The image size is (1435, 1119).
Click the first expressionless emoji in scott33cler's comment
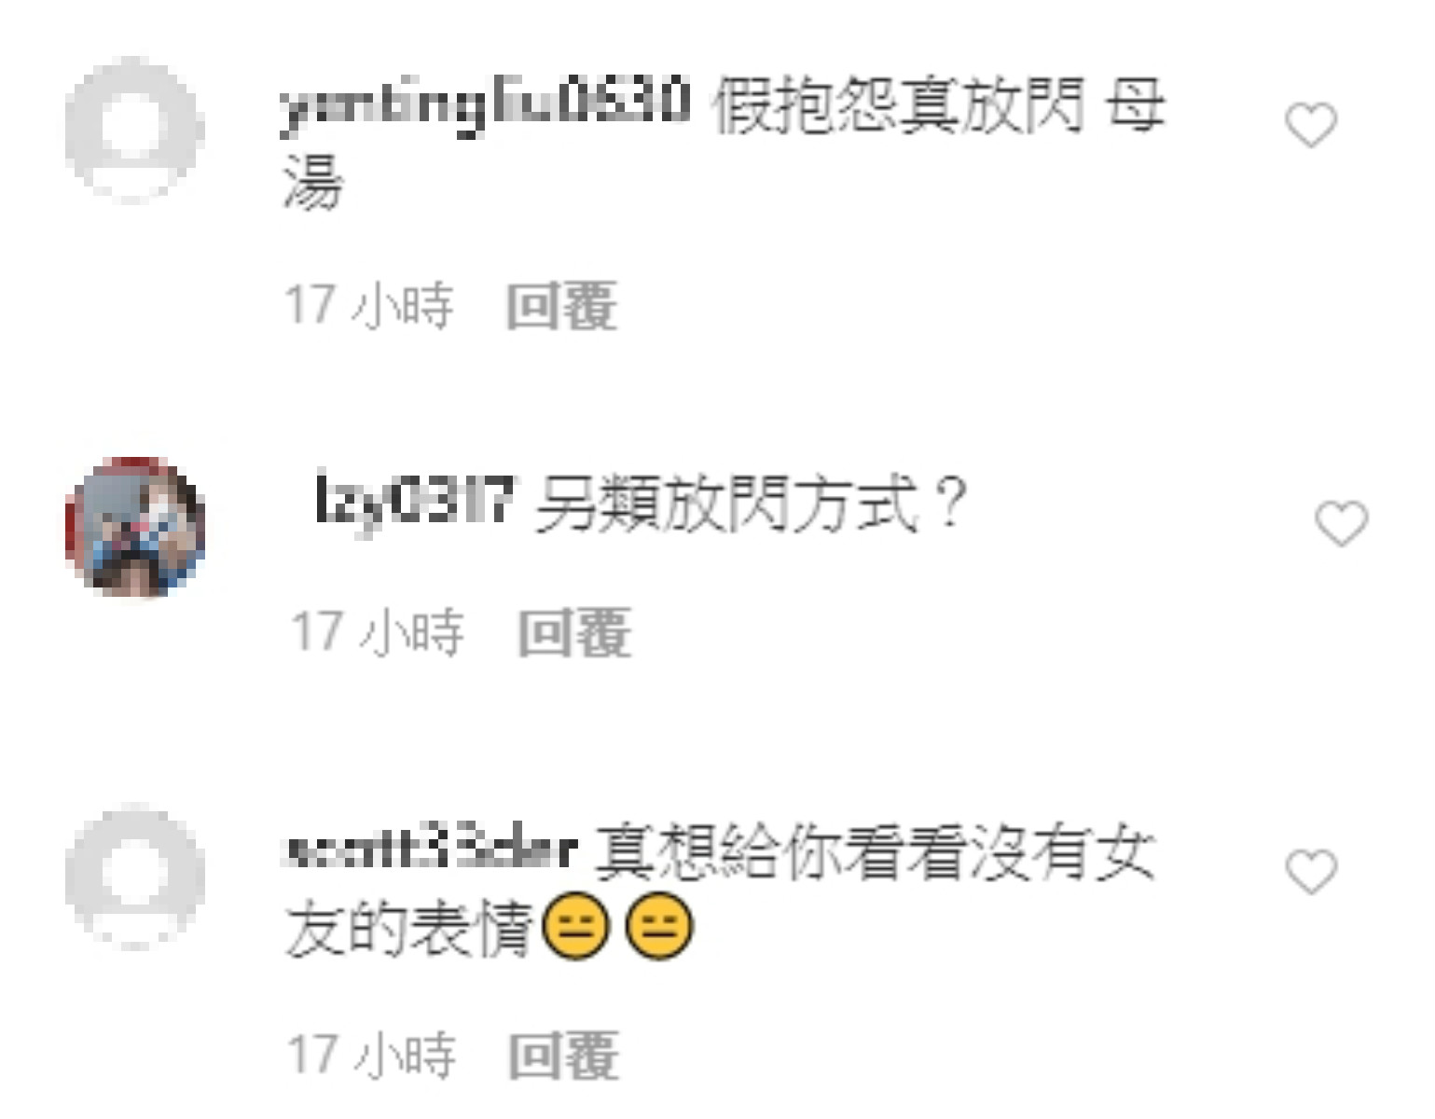pos(575,928)
